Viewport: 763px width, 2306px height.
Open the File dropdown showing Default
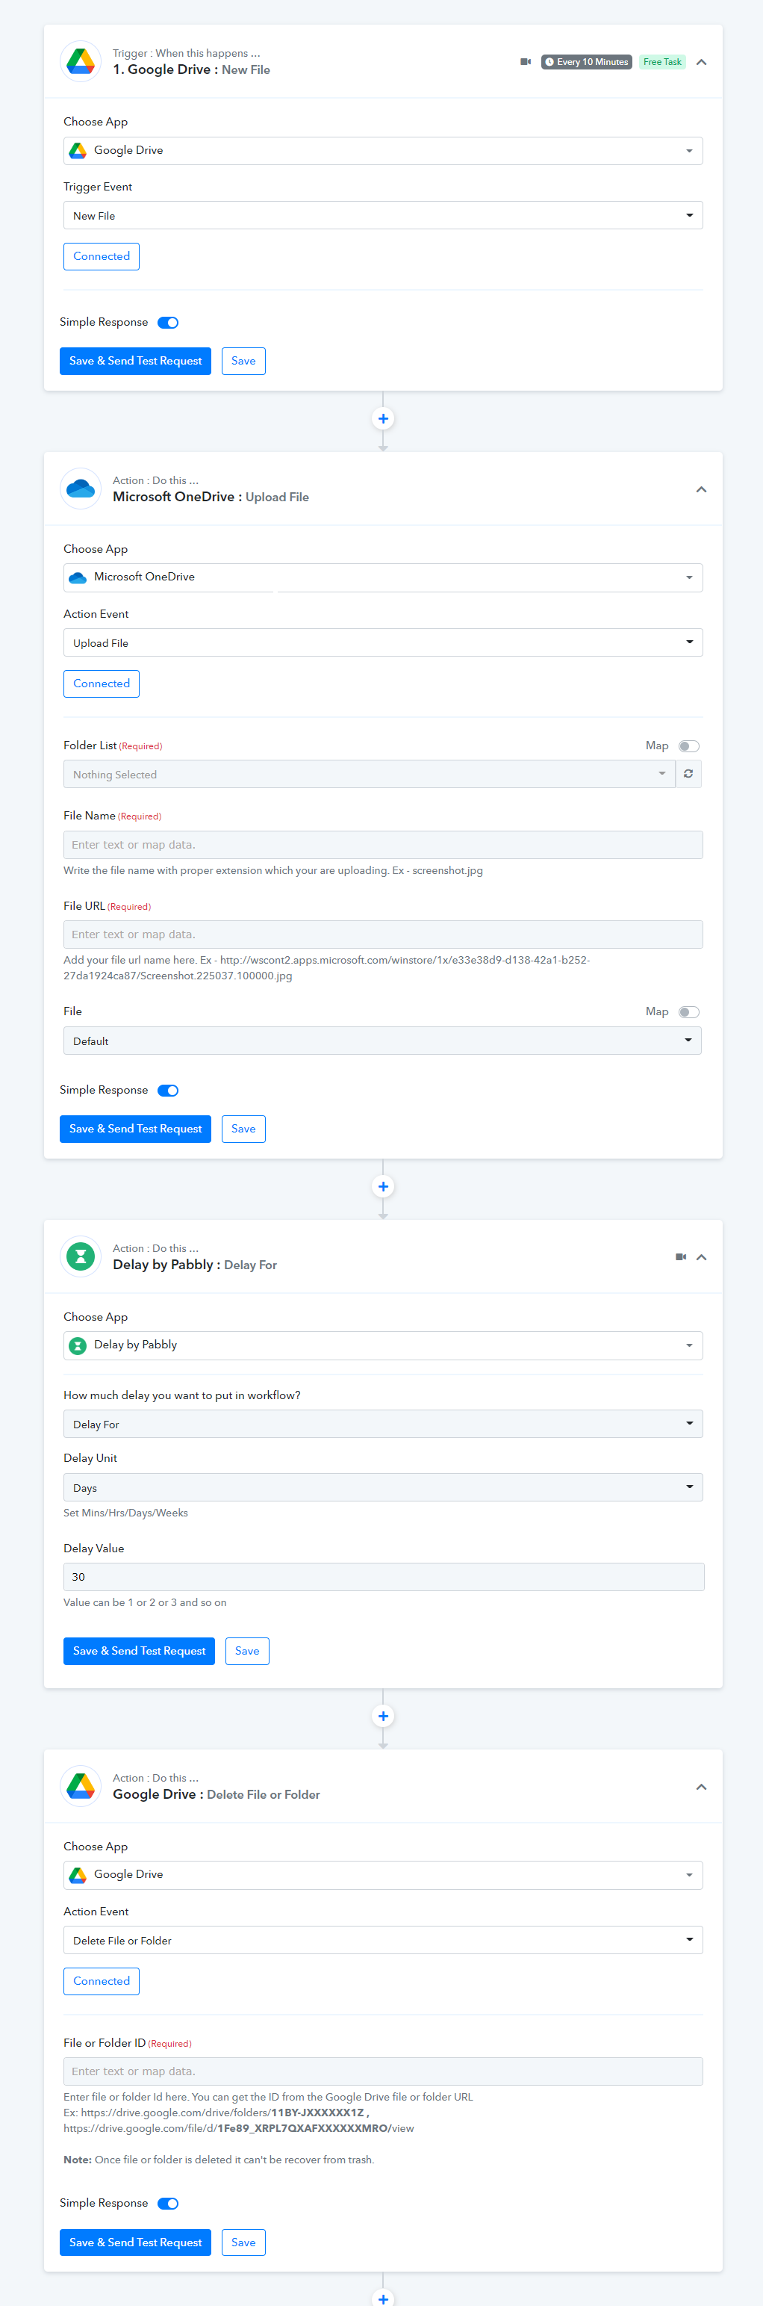383,1041
